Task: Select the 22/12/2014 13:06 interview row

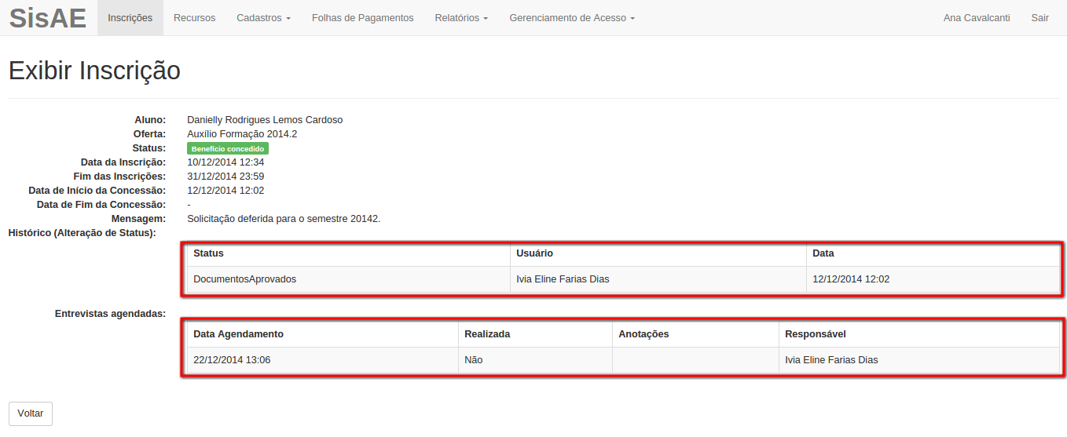Action: (623, 360)
